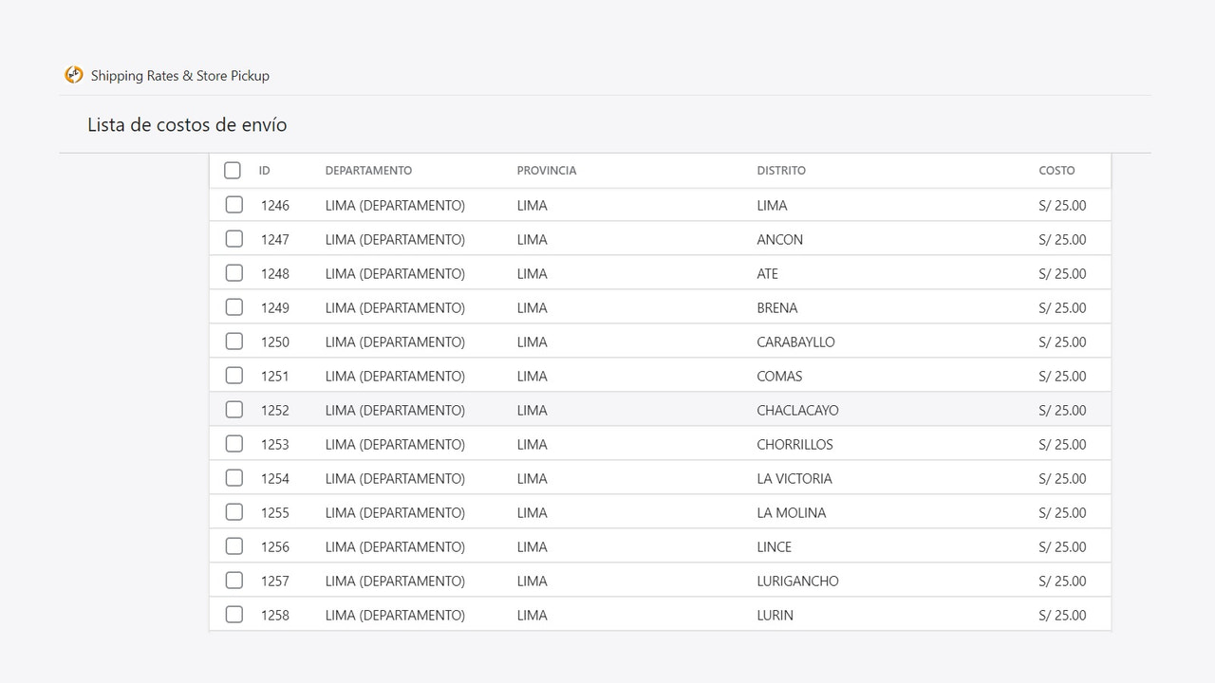Click the LA VICTORIA district cell
The height and width of the screenshot is (683, 1215).
click(794, 479)
